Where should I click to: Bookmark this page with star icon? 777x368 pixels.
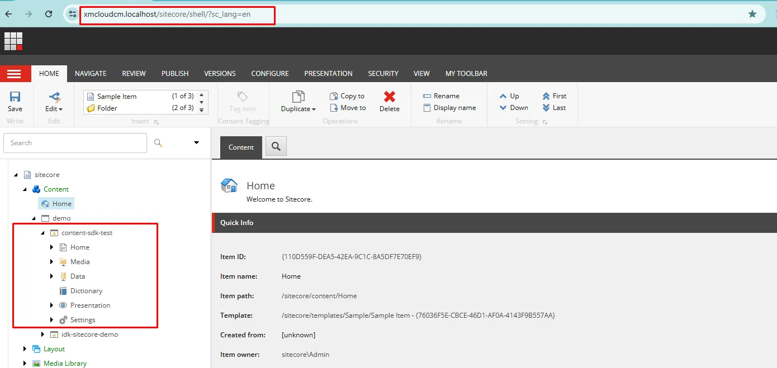click(752, 14)
